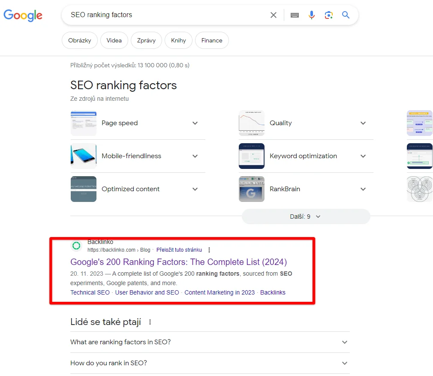This screenshot has height=376, width=433.
Task: Click the Backlinko favicon circle
Action: click(x=76, y=246)
